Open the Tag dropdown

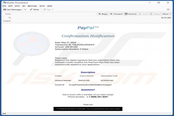pyautogui.click(x=48, y=10)
